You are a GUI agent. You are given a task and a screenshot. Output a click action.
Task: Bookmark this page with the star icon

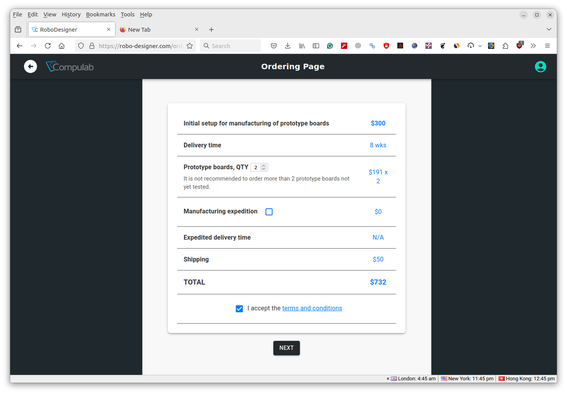tap(190, 46)
